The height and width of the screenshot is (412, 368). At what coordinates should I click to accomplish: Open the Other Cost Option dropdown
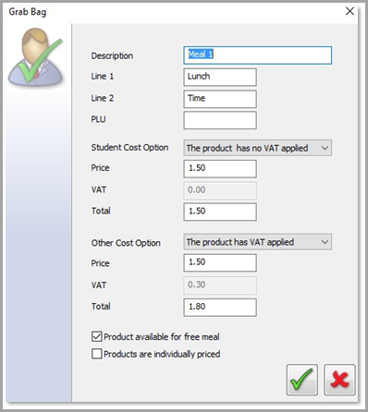click(258, 242)
